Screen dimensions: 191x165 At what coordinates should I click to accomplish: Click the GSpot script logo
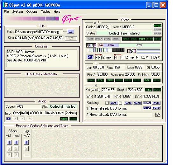[x=71, y=19]
